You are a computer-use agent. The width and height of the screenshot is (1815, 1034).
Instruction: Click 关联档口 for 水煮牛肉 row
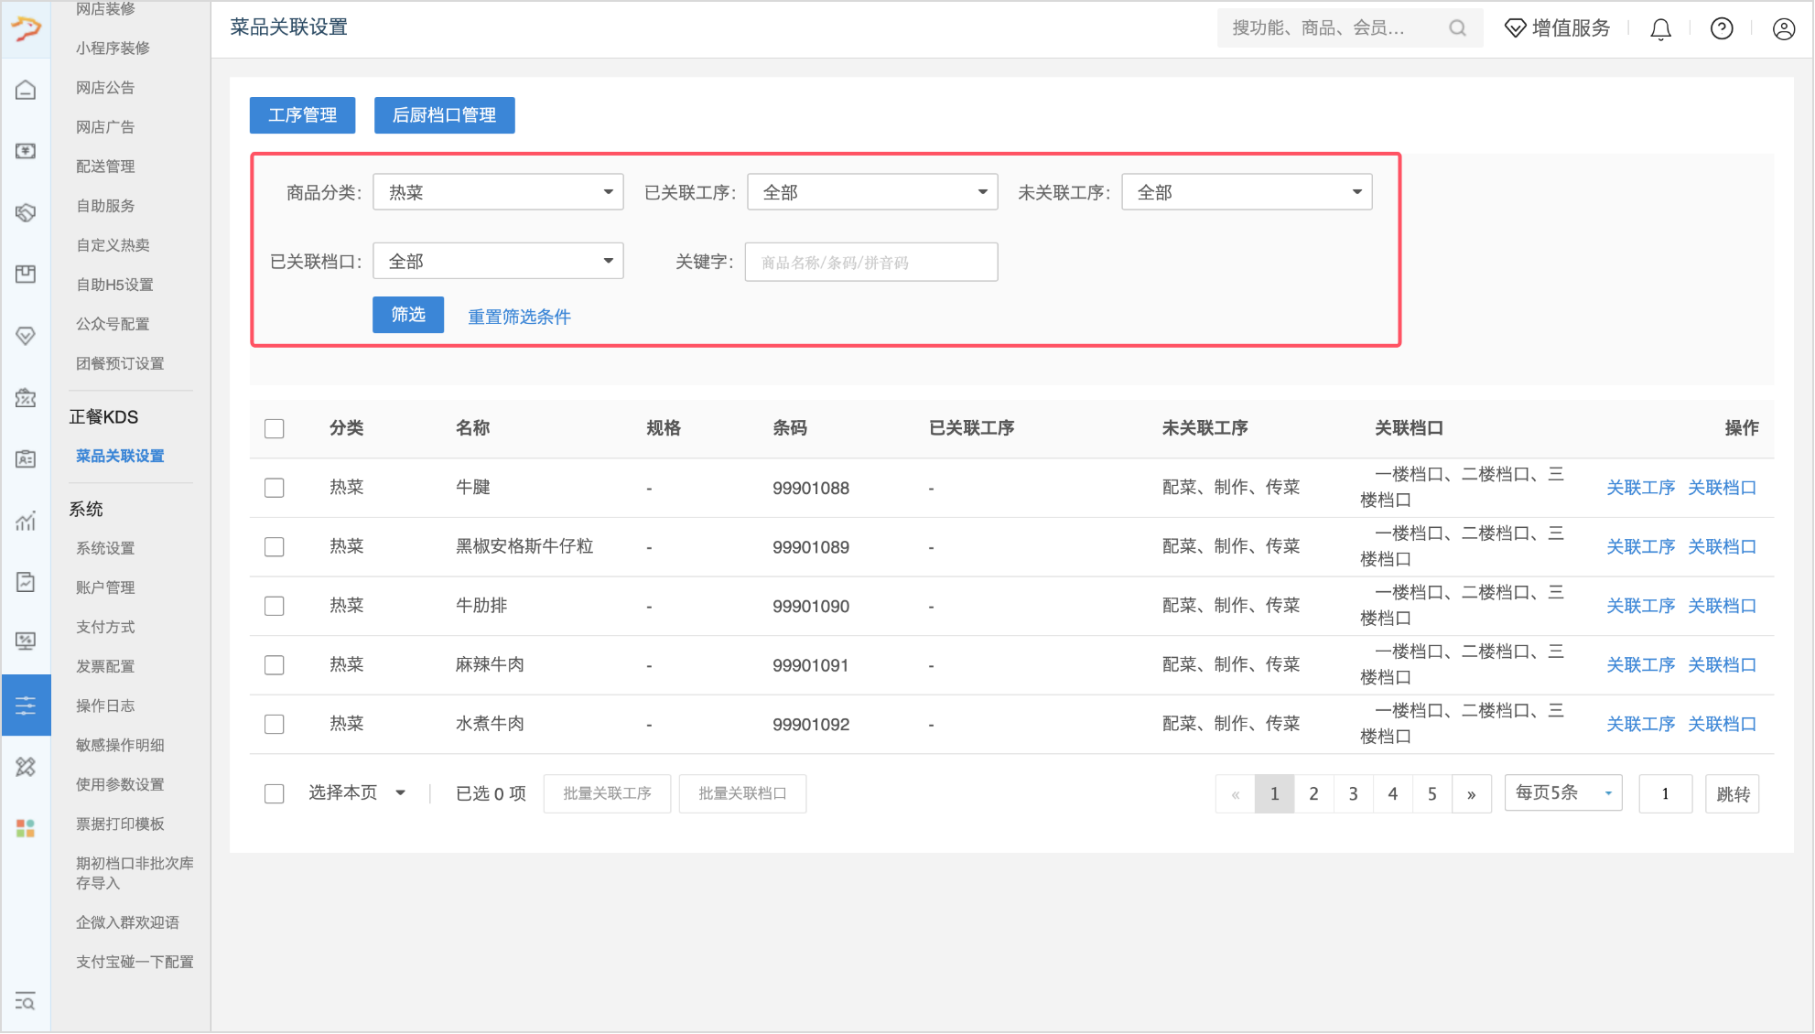tap(1722, 725)
